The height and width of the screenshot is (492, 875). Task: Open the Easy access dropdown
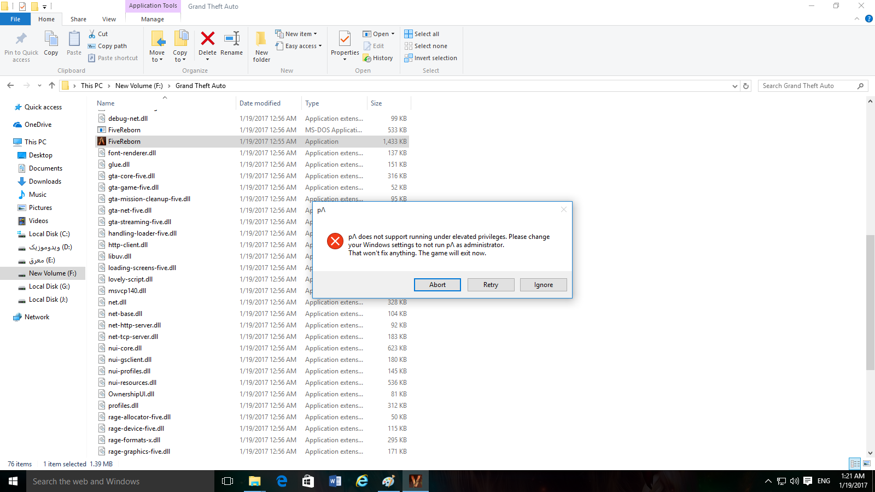299,46
